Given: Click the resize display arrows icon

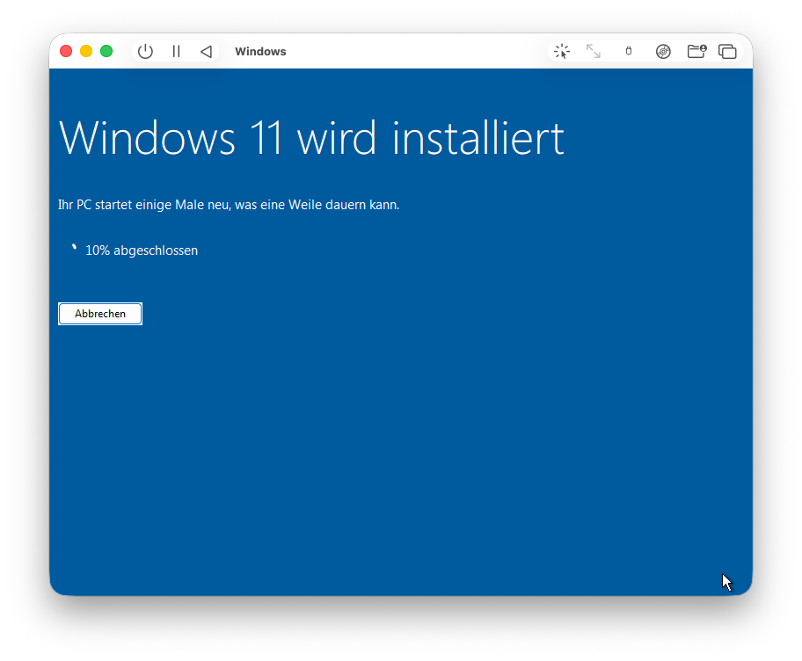Looking at the screenshot, I should [x=594, y=52].
